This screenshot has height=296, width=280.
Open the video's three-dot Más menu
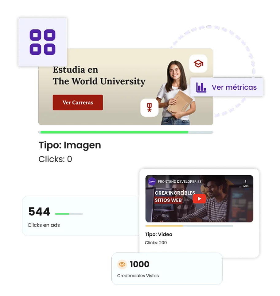(246, 183)
